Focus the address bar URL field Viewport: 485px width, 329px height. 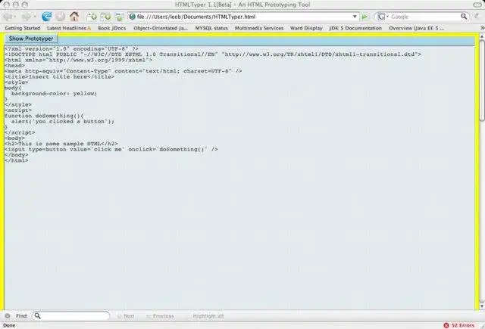[243, 17]
